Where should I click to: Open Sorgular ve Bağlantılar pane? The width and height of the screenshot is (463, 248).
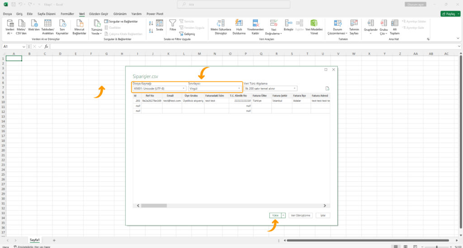(x=121, y=21)
